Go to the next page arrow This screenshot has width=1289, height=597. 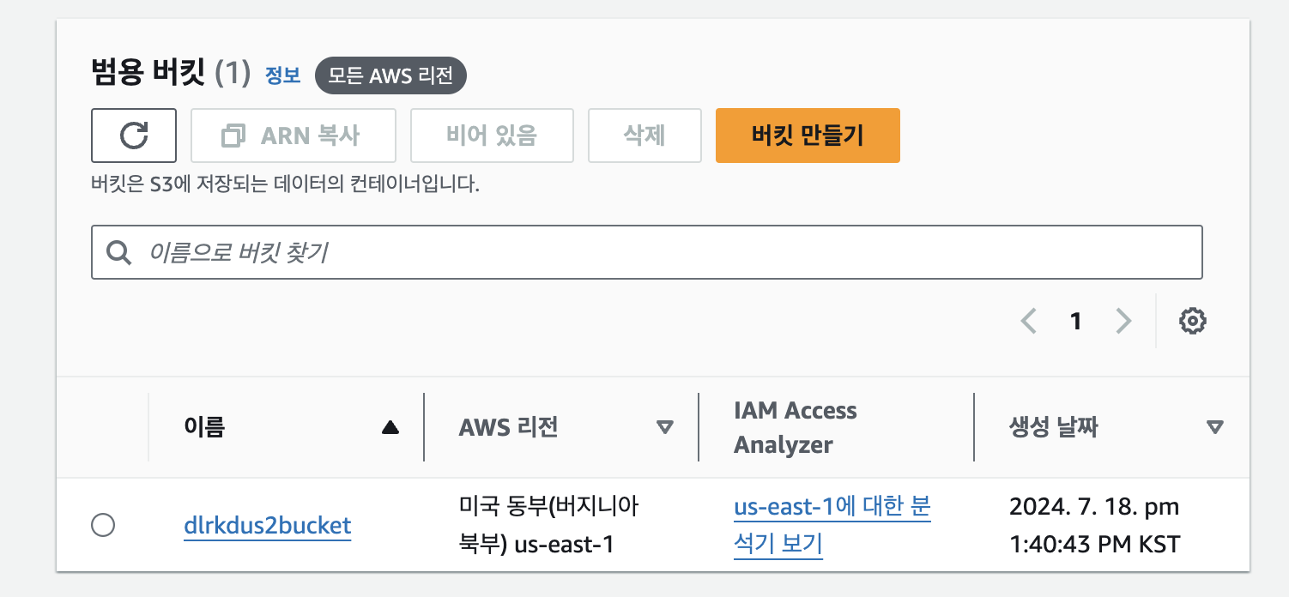[x=1123, y=320]
